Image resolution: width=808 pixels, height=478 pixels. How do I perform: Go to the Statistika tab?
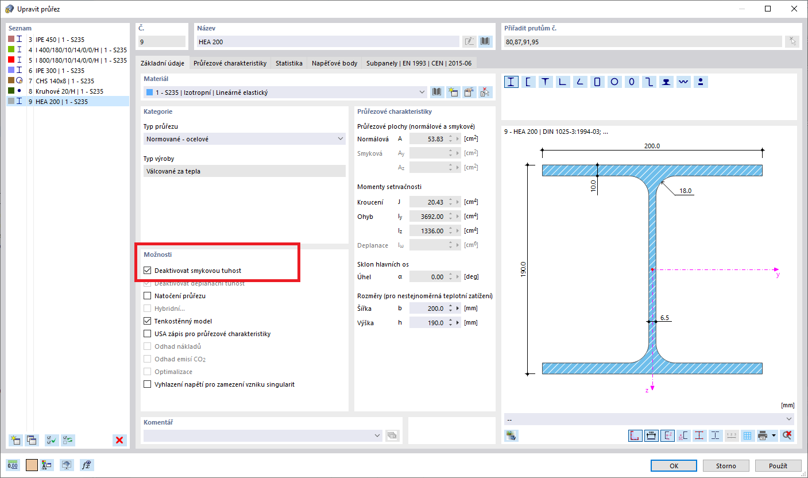pyautogui.click(x=289, y=63)
